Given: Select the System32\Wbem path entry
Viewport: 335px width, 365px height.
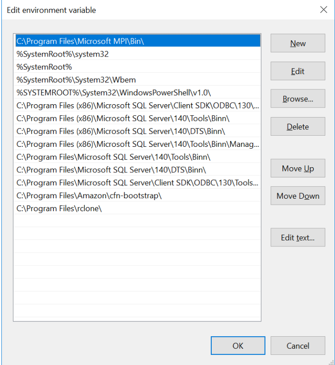Looking at the screenshot, I should click(x=76, y=80).
